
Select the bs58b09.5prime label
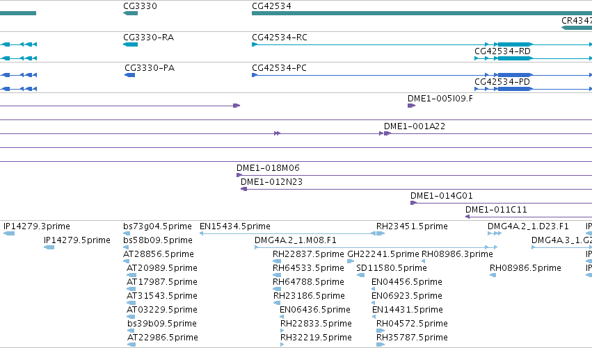click(x=158, y=240)
